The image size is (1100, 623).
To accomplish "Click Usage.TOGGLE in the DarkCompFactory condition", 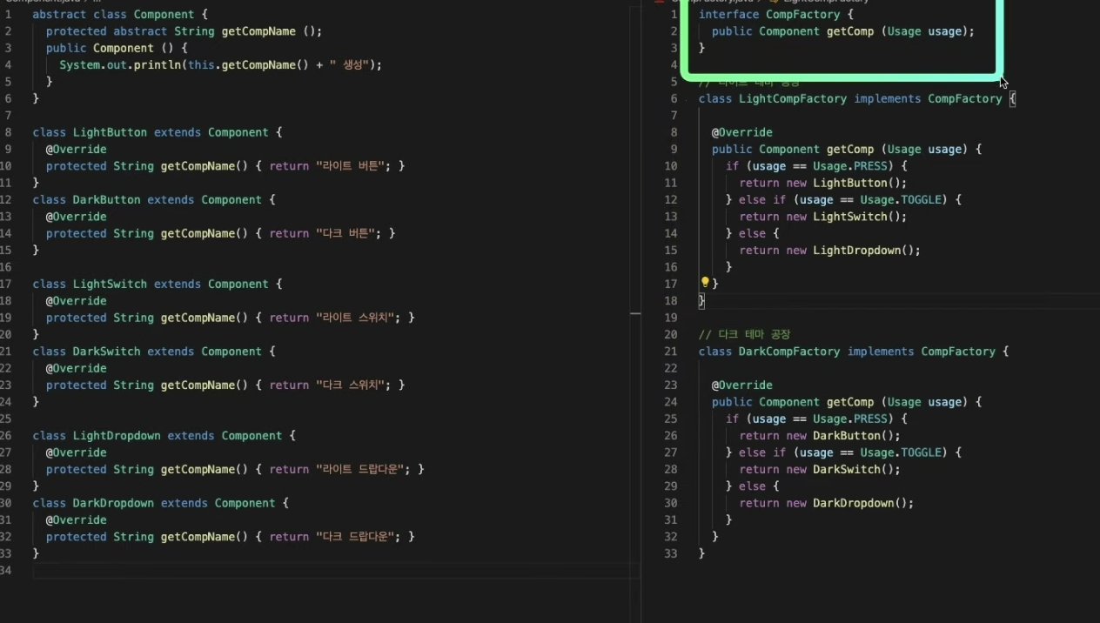I will (901, 452).
